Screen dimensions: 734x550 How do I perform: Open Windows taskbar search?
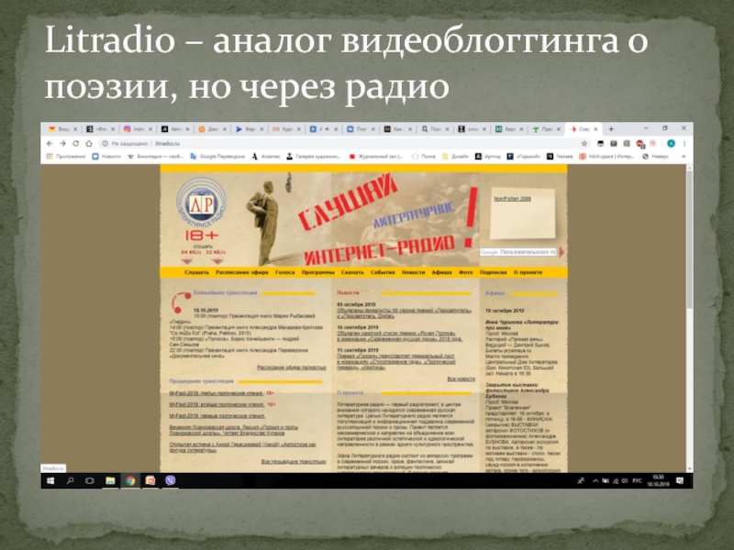click(x=71, y=480)
